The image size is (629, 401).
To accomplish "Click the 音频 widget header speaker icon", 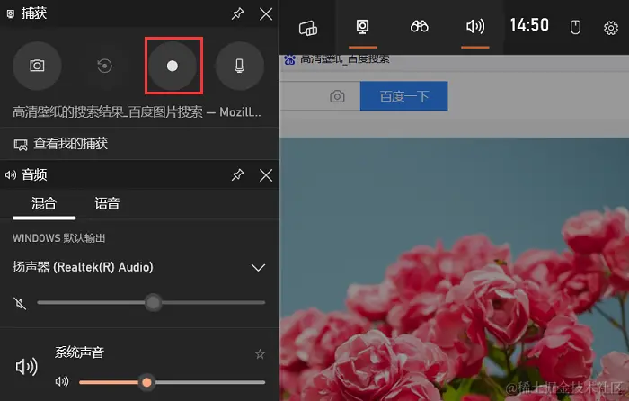I will 11,175.
